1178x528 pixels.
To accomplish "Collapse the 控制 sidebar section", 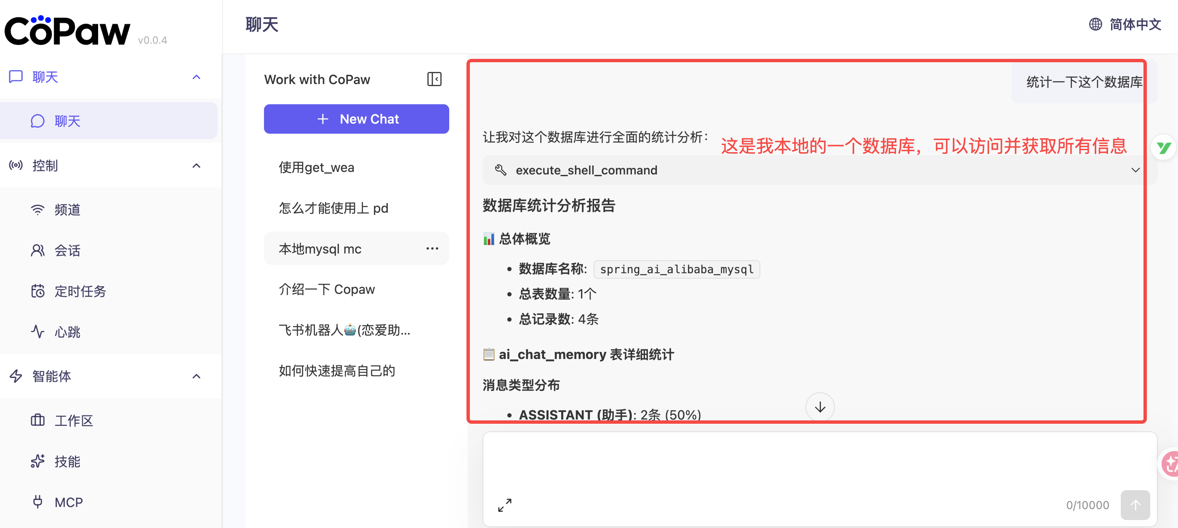I will tap(196, 165).
